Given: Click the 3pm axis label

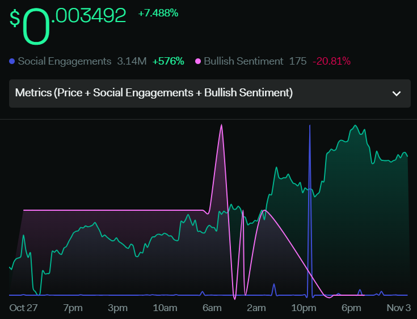Looking at the screenshot, I should tap(118, 308).
